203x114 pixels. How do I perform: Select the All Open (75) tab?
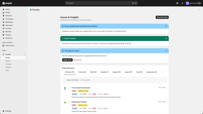click(x=70, y=72)
